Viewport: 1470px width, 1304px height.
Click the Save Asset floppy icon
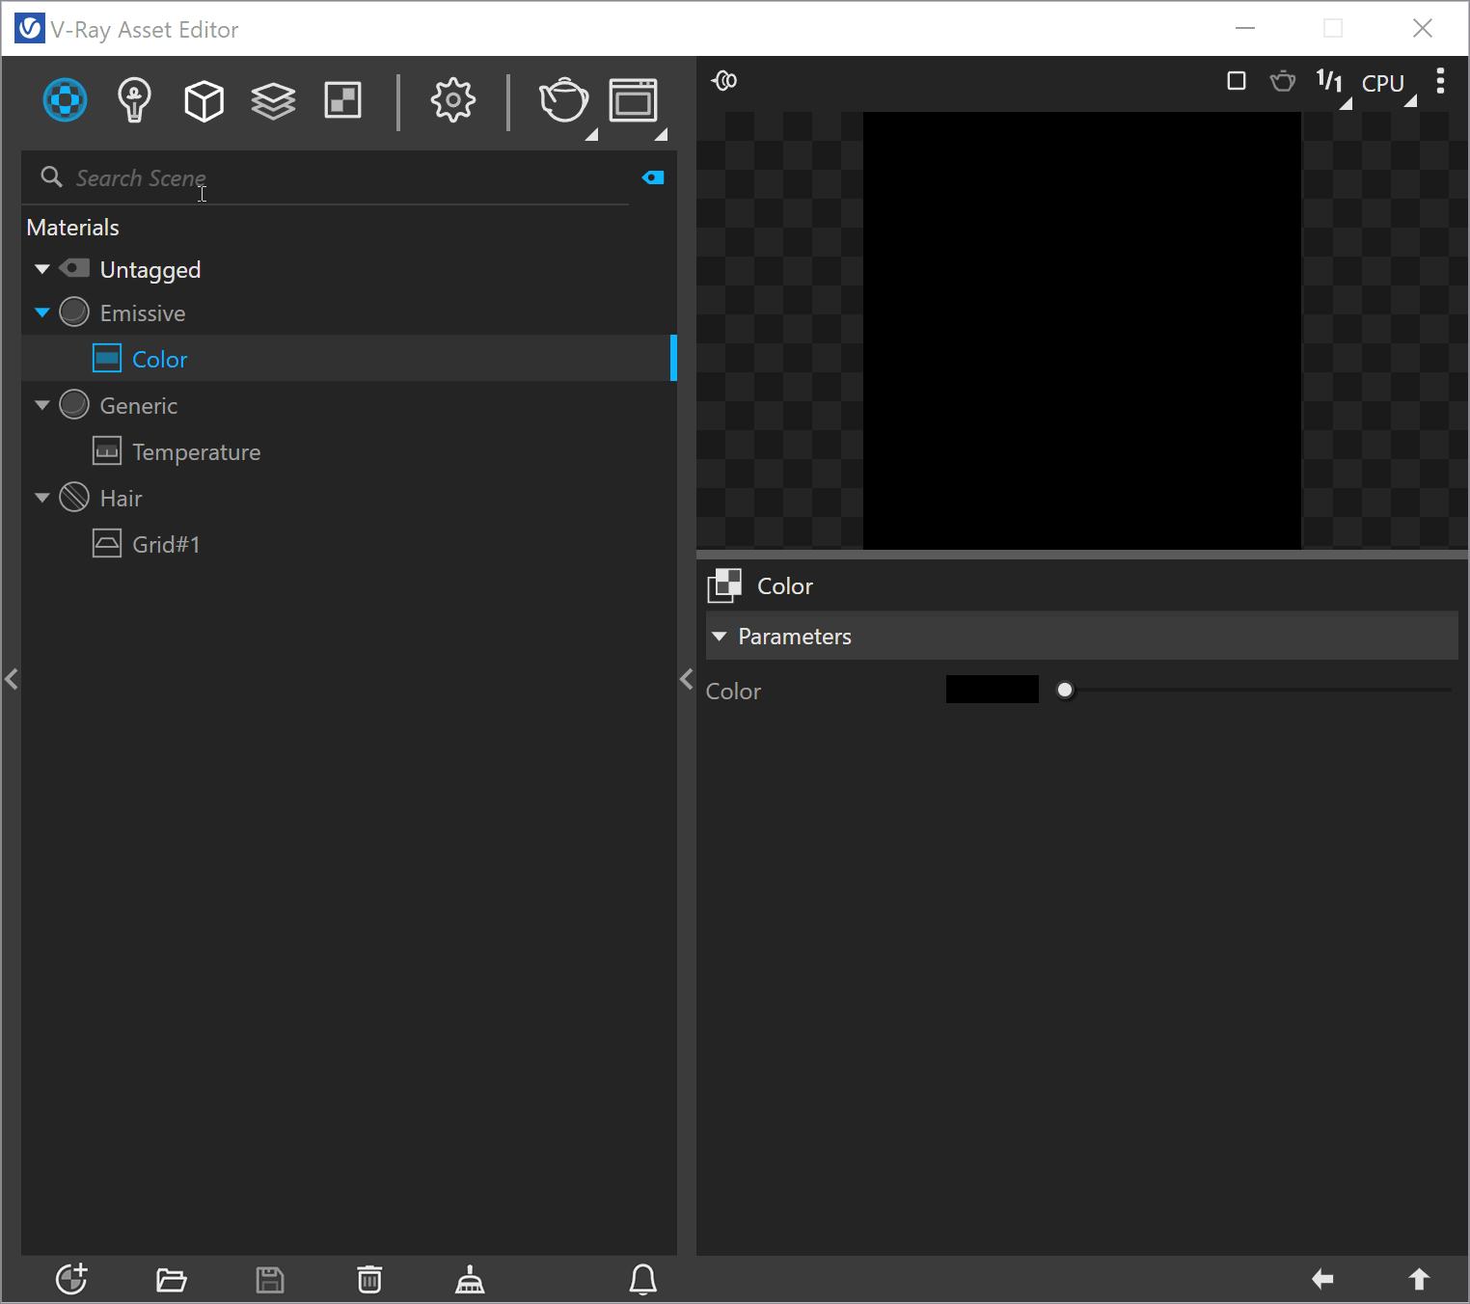click(270, 1280)
